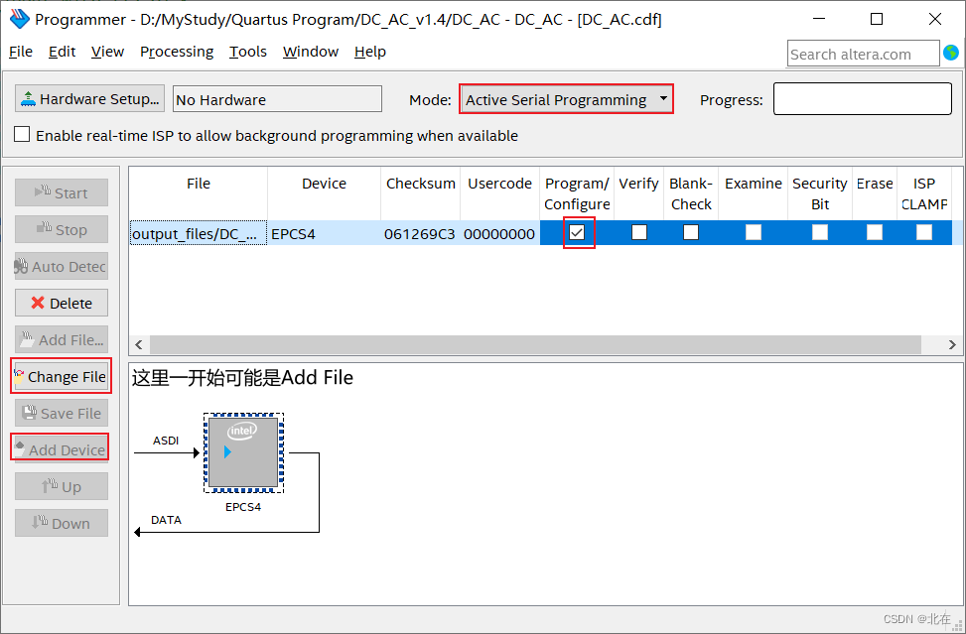Tick the Examine checkbox for EPCS4

coord(754,232)
